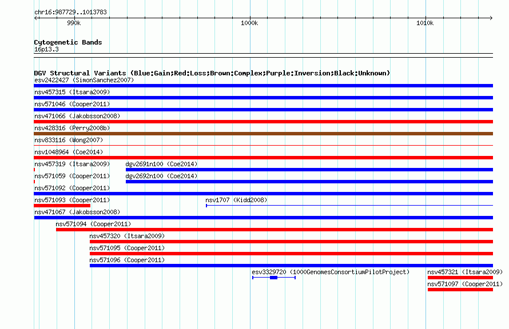Click nsv471066 (Jakobsson2008) variant label
Image resolution: width=509 pixels, height=329 pixels.
coord(77,116)
